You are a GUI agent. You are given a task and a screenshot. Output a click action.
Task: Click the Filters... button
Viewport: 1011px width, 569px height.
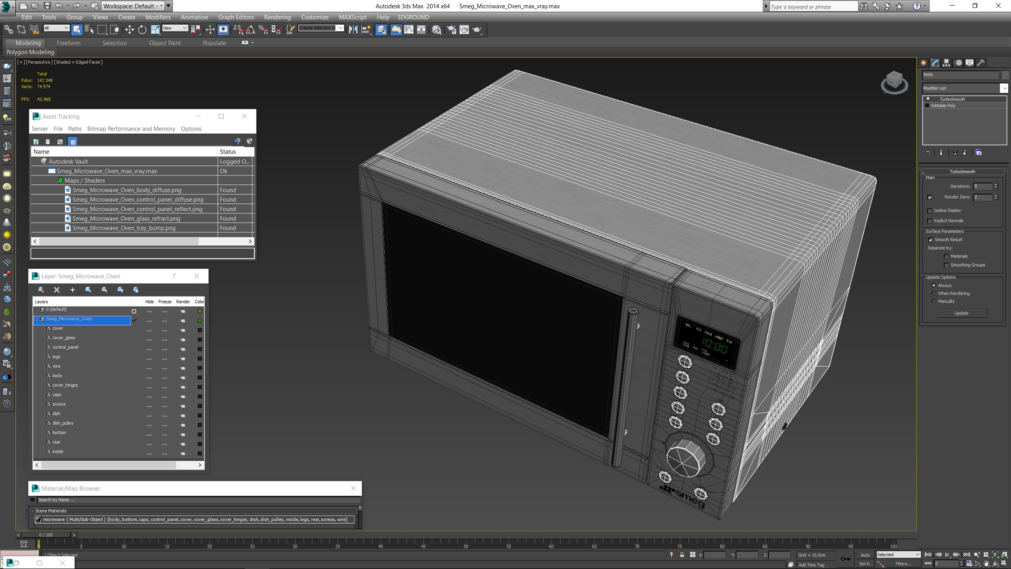[904, 564]
